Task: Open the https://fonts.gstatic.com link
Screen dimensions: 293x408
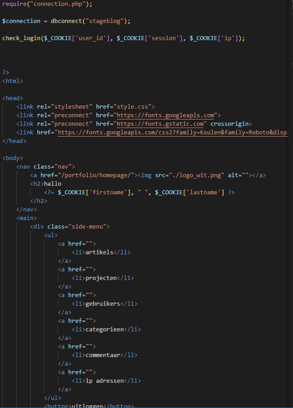Action: (x=162, y=124)
